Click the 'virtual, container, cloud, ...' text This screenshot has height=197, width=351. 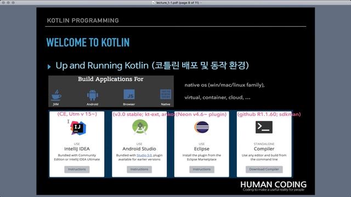click(x=217, y=97)
